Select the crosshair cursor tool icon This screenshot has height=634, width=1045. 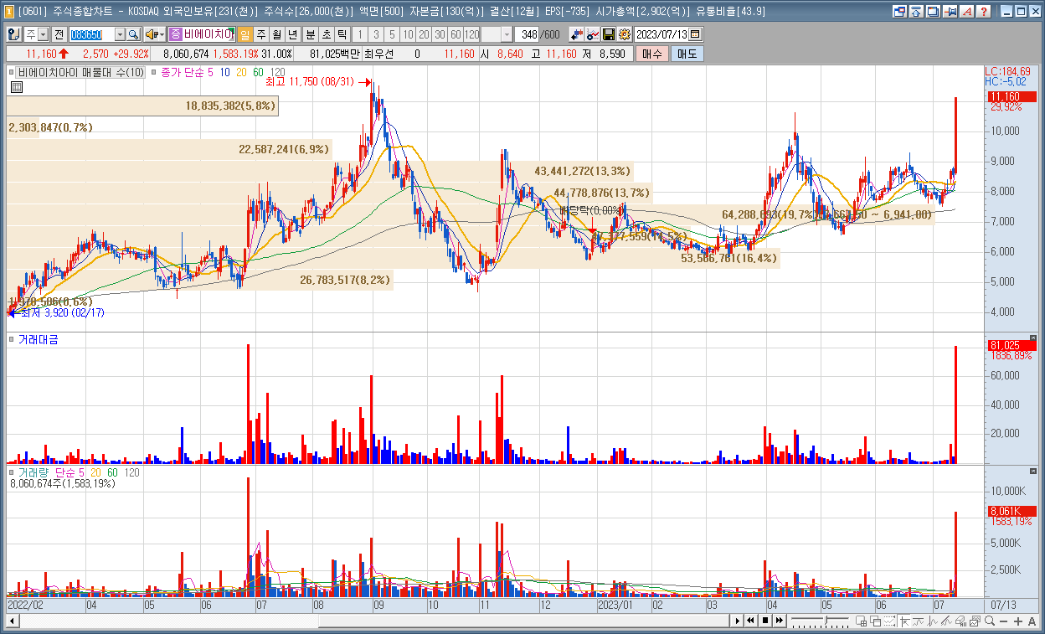tap(904, 621)
